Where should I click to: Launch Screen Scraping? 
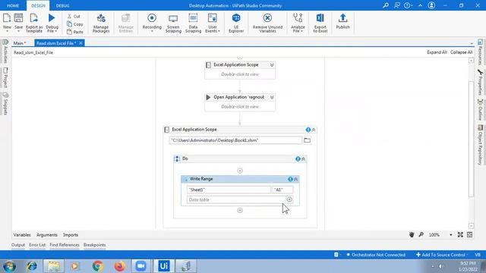(173, 23)
